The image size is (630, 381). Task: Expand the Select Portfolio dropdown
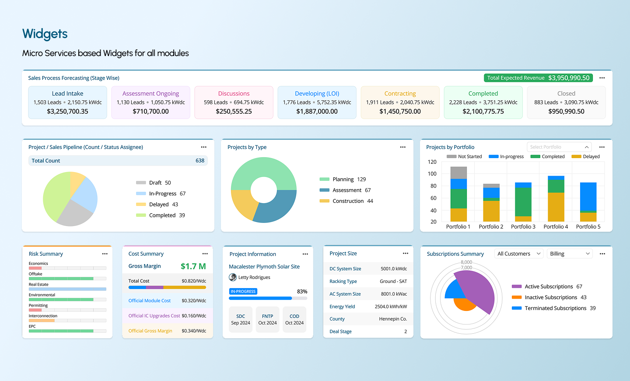tap(559, 147)
